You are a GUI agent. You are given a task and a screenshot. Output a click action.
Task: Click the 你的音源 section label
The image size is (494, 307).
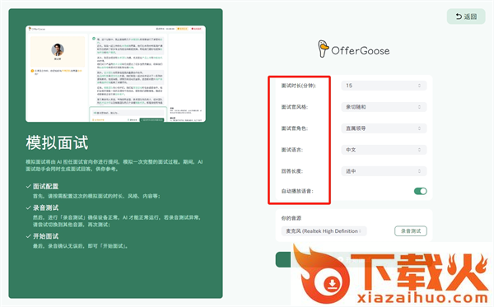coord(291,218)
